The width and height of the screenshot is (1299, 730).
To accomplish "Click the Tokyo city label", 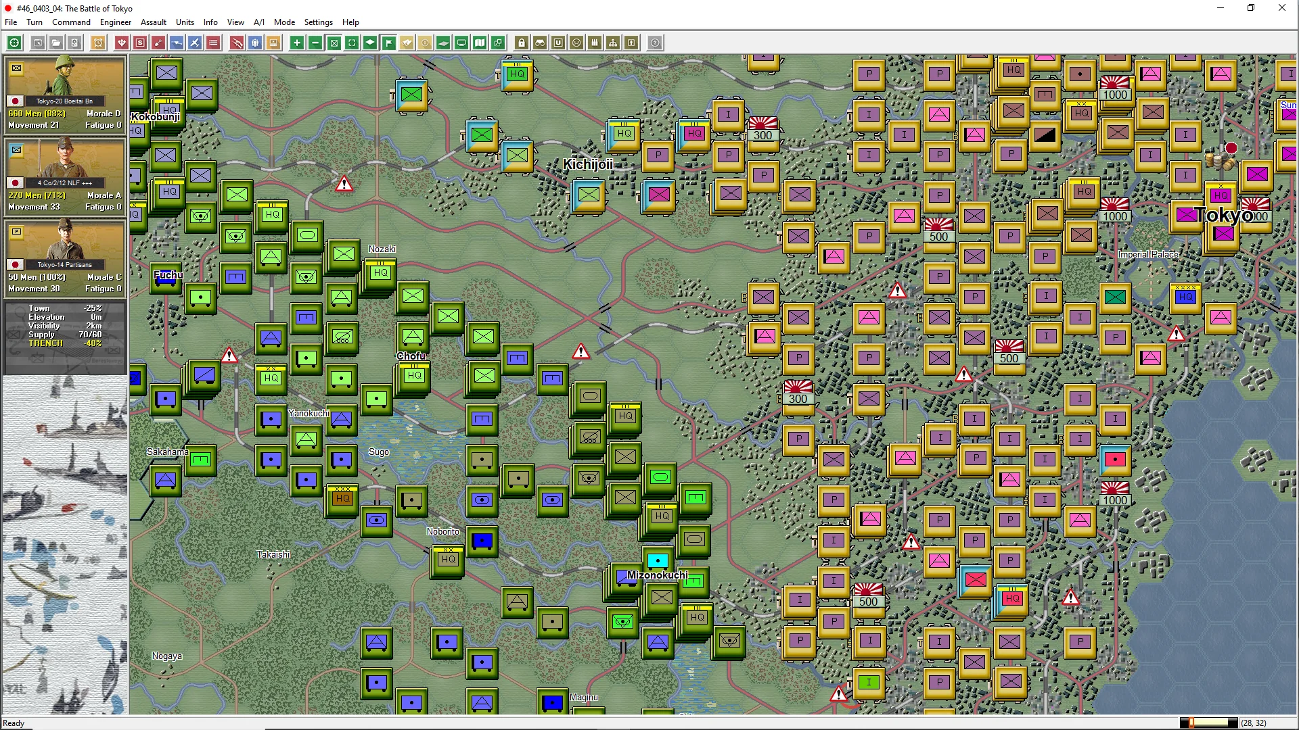I will click(x=1223, y=216).
